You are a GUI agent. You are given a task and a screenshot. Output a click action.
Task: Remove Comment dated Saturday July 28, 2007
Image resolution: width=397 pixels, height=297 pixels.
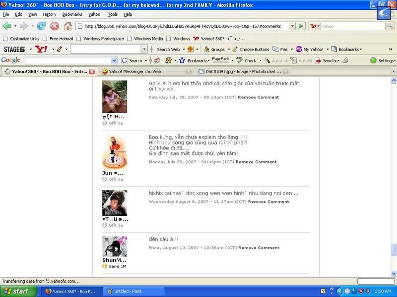(258, 97)
